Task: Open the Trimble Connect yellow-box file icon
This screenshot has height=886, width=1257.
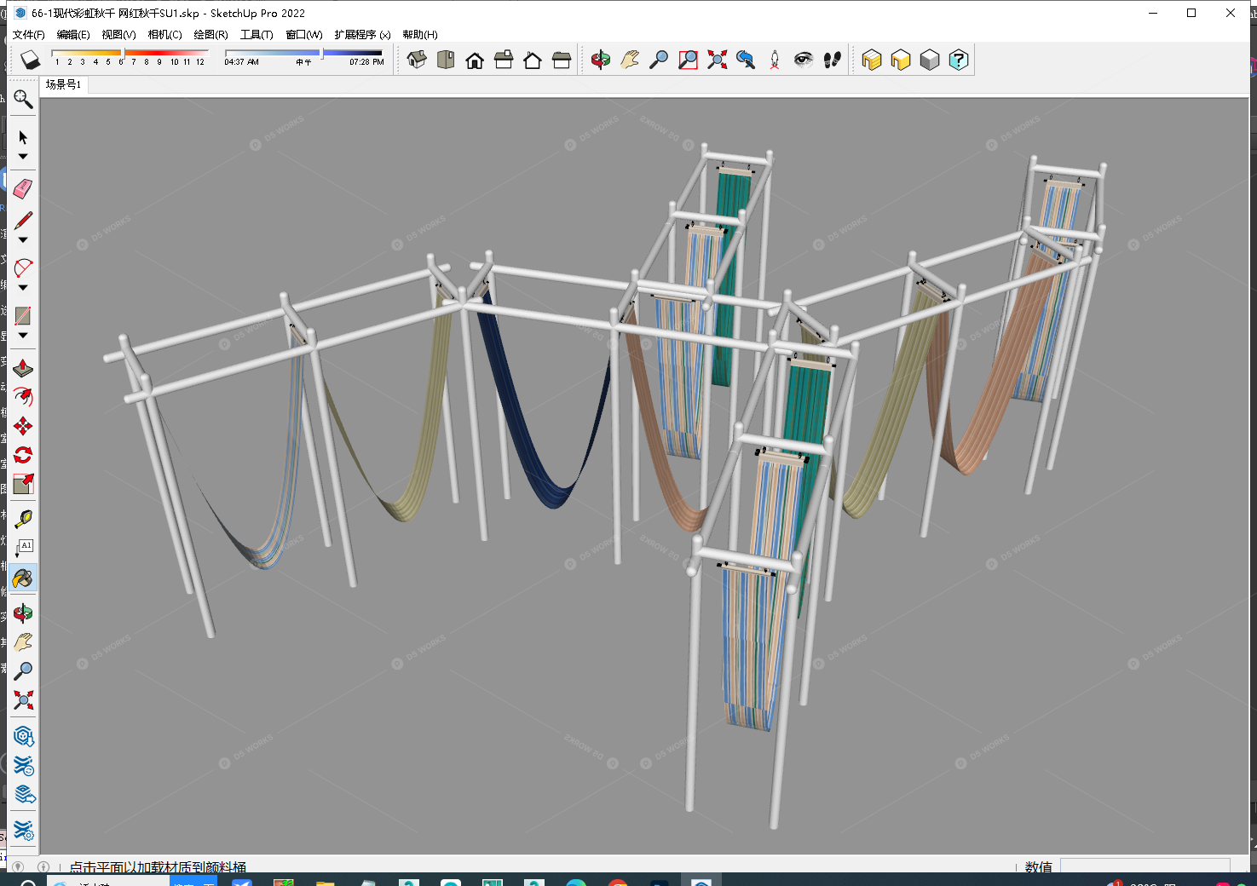Action: pos(872,60)
